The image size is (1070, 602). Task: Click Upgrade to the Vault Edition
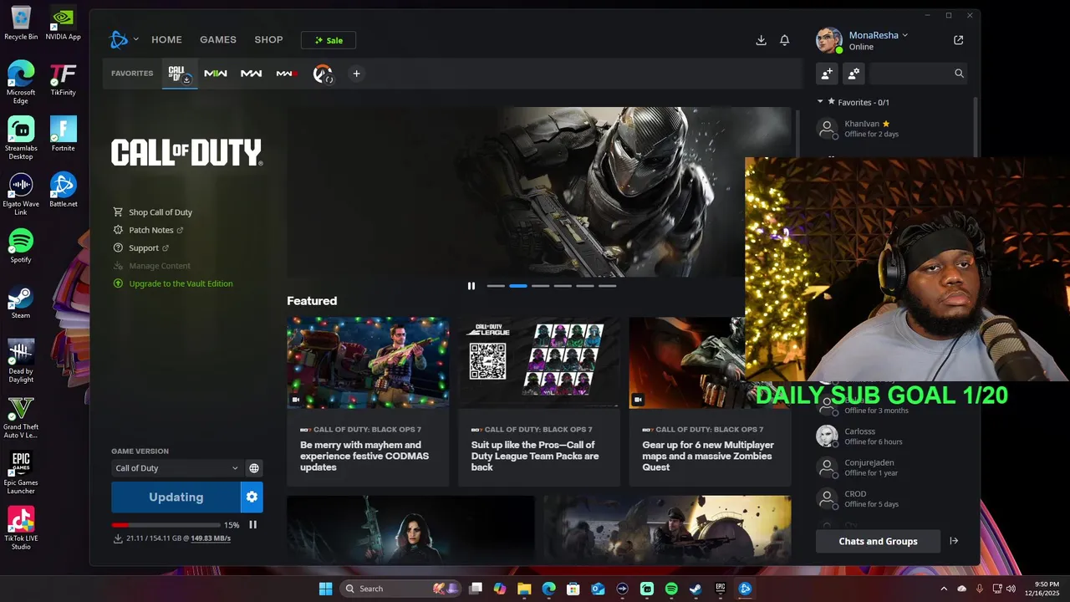pyautogui.click(x=173, y=283)
